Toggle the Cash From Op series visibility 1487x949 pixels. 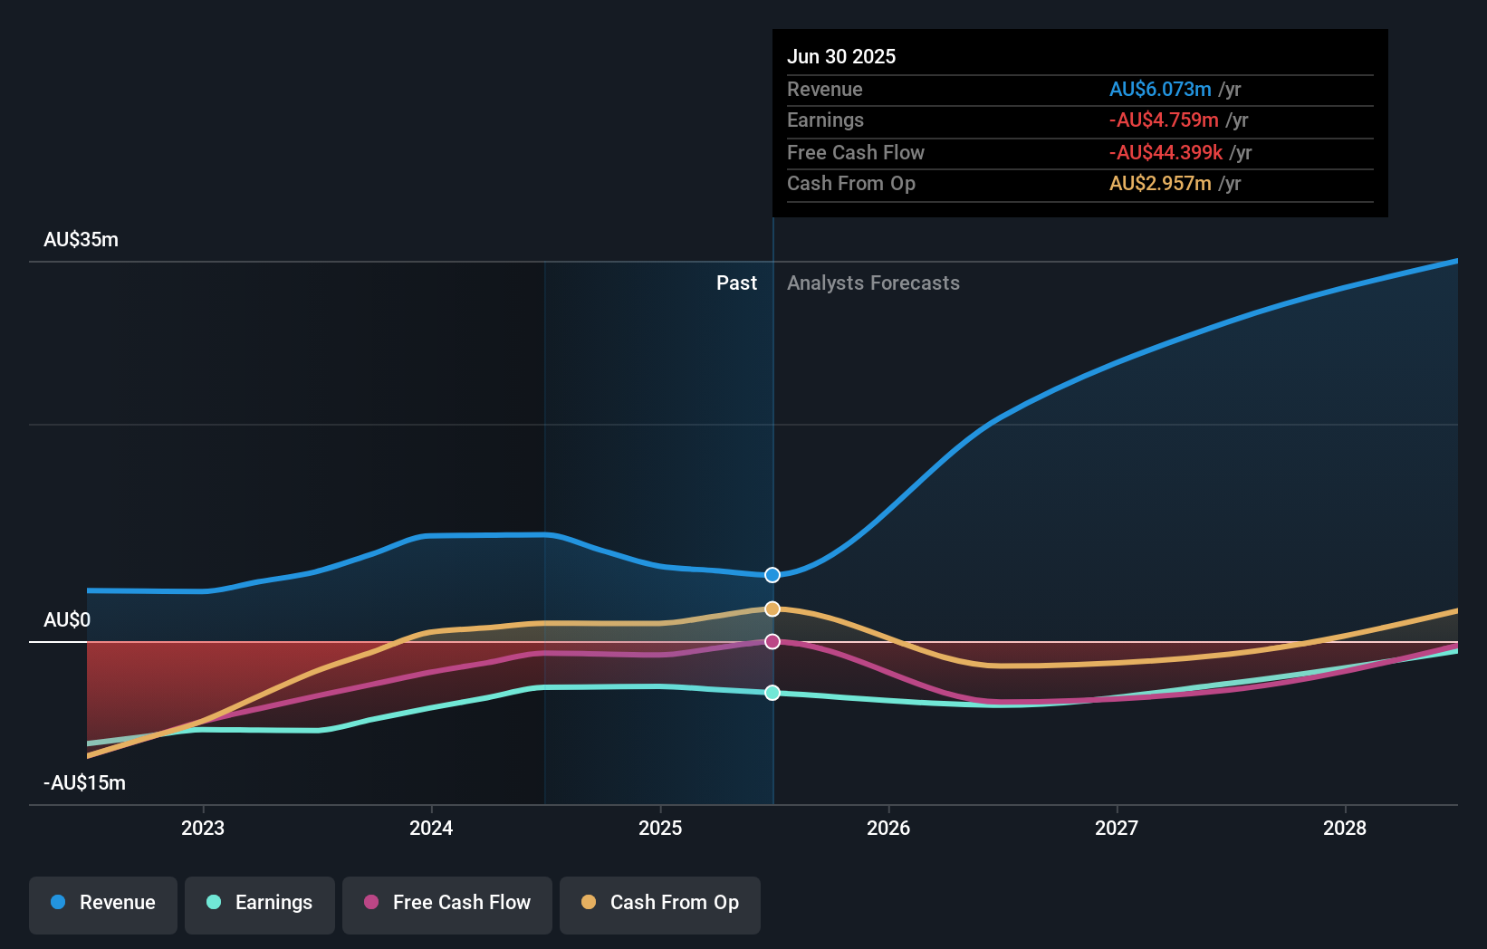click(660, 903)
